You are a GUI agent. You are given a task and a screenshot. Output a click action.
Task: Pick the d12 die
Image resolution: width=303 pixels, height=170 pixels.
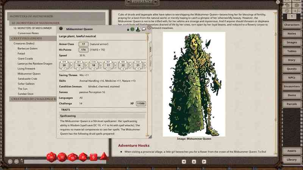62,157
